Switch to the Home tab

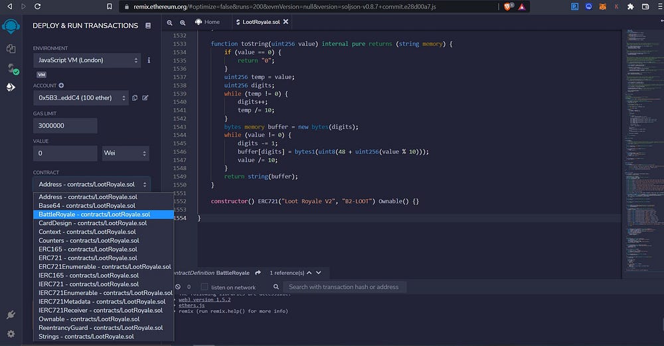[x=207, y=22]
